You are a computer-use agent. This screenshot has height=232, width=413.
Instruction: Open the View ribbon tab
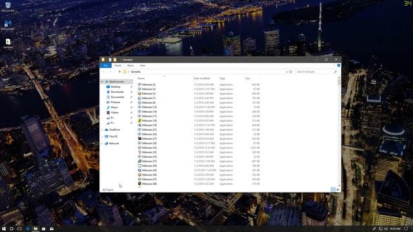[143, 66]
